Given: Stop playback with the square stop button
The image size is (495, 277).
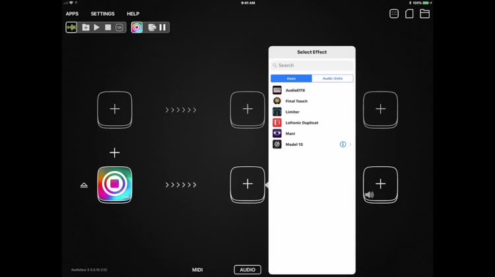Looking at the screenshot, I should coord(108,28).
